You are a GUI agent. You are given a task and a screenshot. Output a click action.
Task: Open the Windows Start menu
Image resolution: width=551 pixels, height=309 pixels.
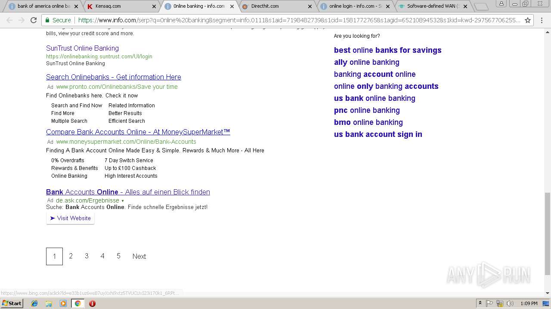[12, 303]
